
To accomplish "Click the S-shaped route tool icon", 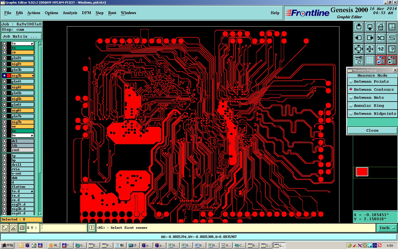I will coord(392,38).
